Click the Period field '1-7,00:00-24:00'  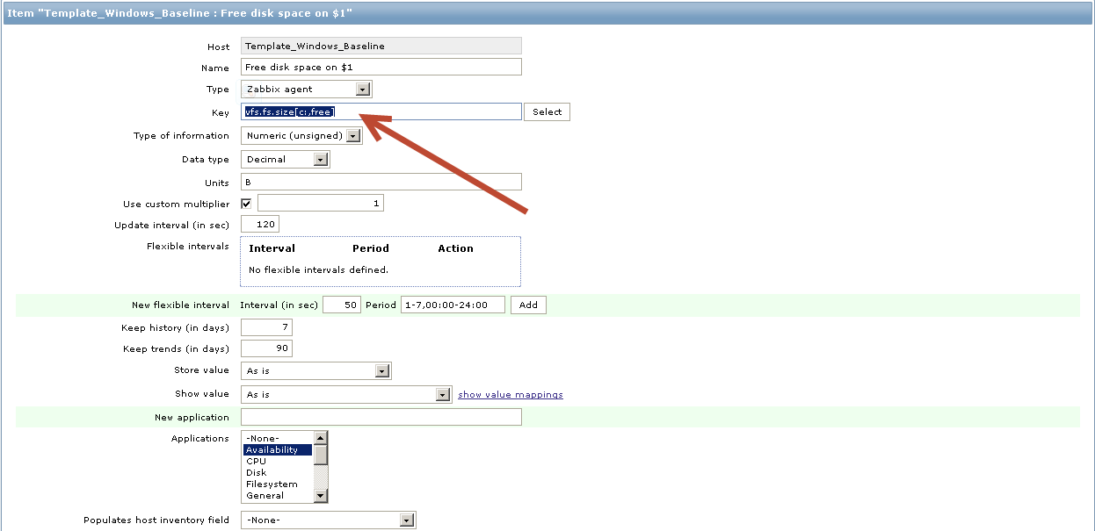[453, 305]
